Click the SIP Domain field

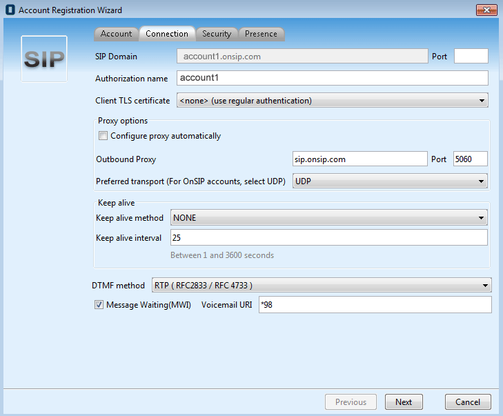point(302,56)
